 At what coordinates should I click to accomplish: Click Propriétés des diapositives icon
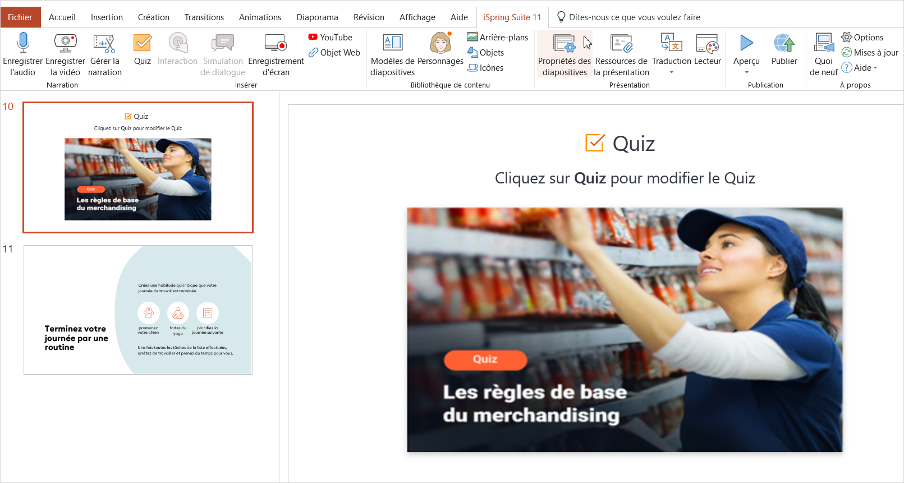(x=565, y=44)
